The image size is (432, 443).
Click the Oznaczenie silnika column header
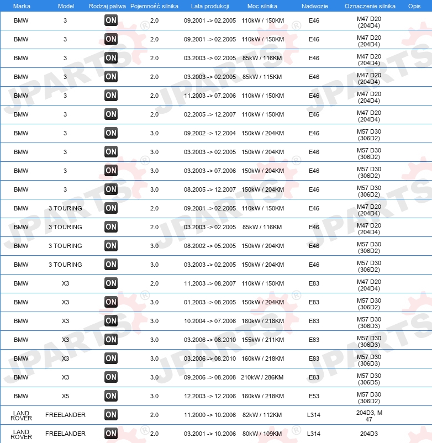[x=370, y=6]
